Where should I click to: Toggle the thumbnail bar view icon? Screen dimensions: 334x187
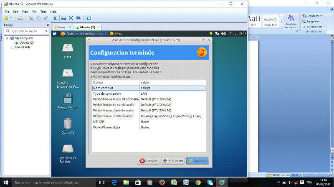pos(63,18)
